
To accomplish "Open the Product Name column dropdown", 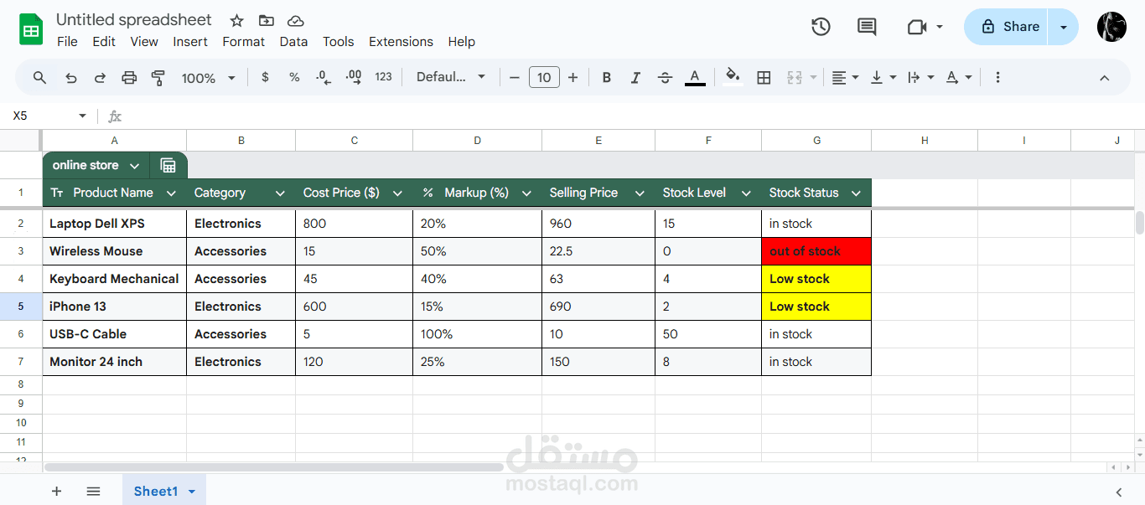I will click(x=171, y=193).
